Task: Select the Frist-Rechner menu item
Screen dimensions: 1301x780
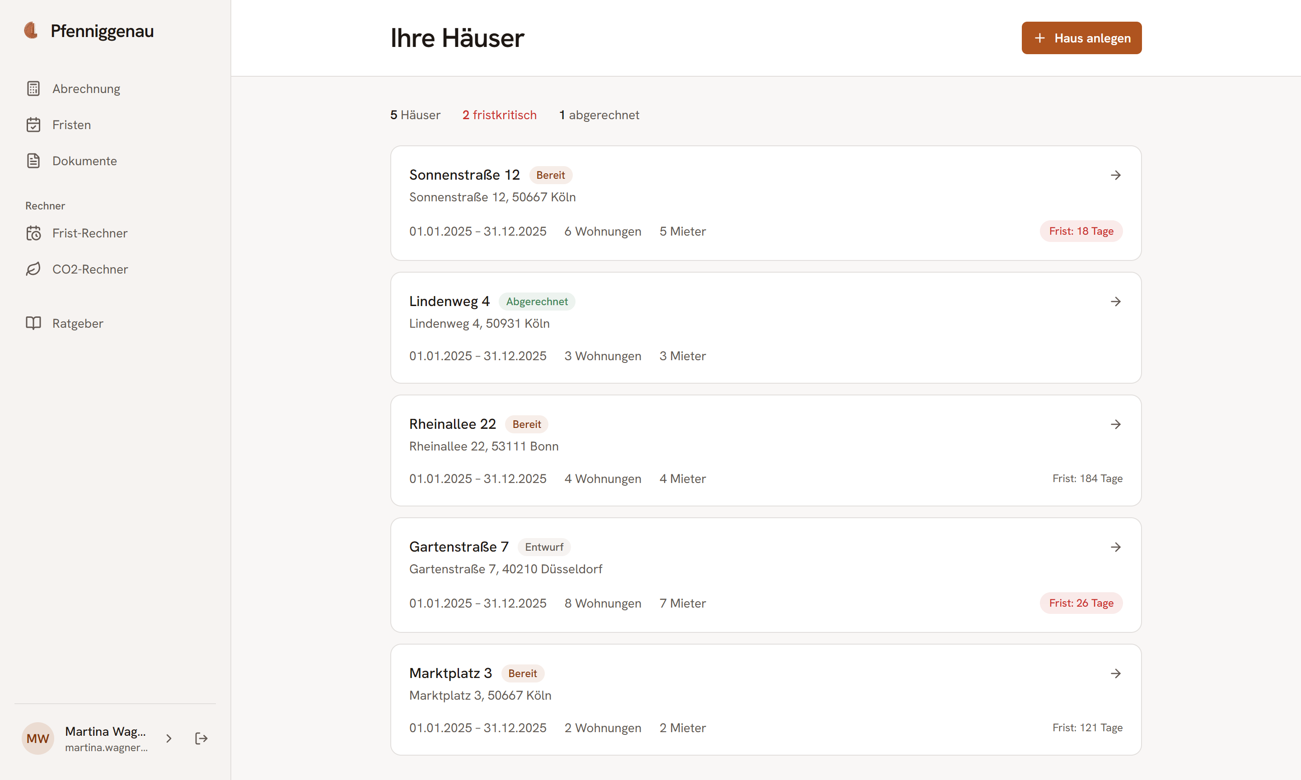Action: coord(115,233)
